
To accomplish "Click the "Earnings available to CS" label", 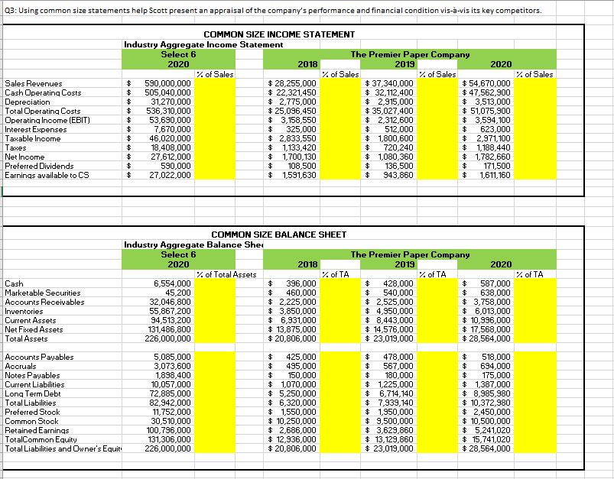I will pos(46,175).
